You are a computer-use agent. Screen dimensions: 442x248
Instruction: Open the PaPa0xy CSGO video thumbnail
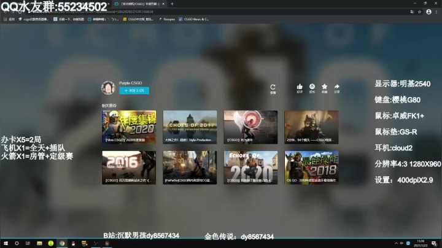[x=190, y=168]
